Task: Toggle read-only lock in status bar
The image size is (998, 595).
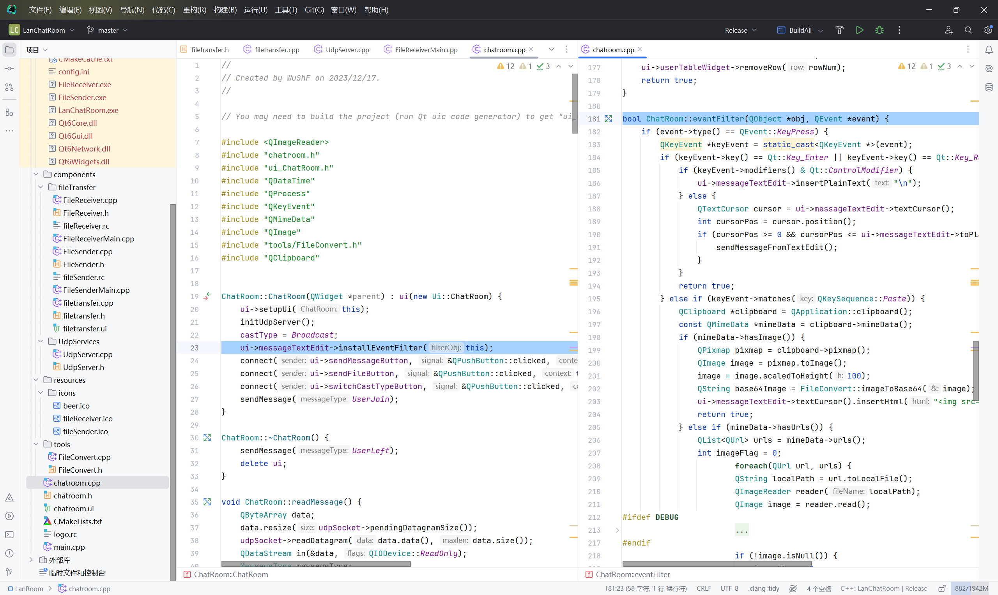Action: click(942, 588)
